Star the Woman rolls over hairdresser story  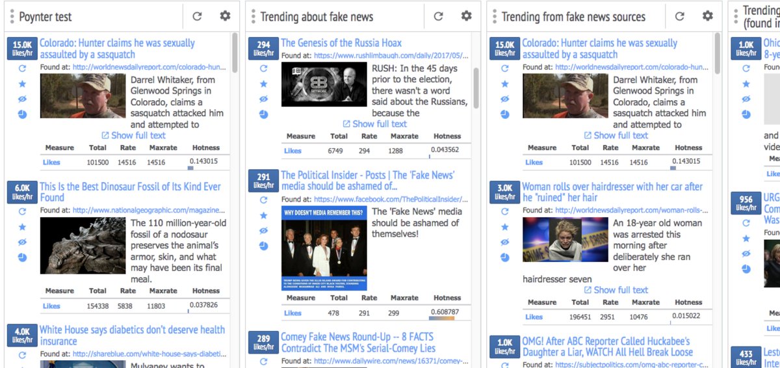tap(504, 227)
